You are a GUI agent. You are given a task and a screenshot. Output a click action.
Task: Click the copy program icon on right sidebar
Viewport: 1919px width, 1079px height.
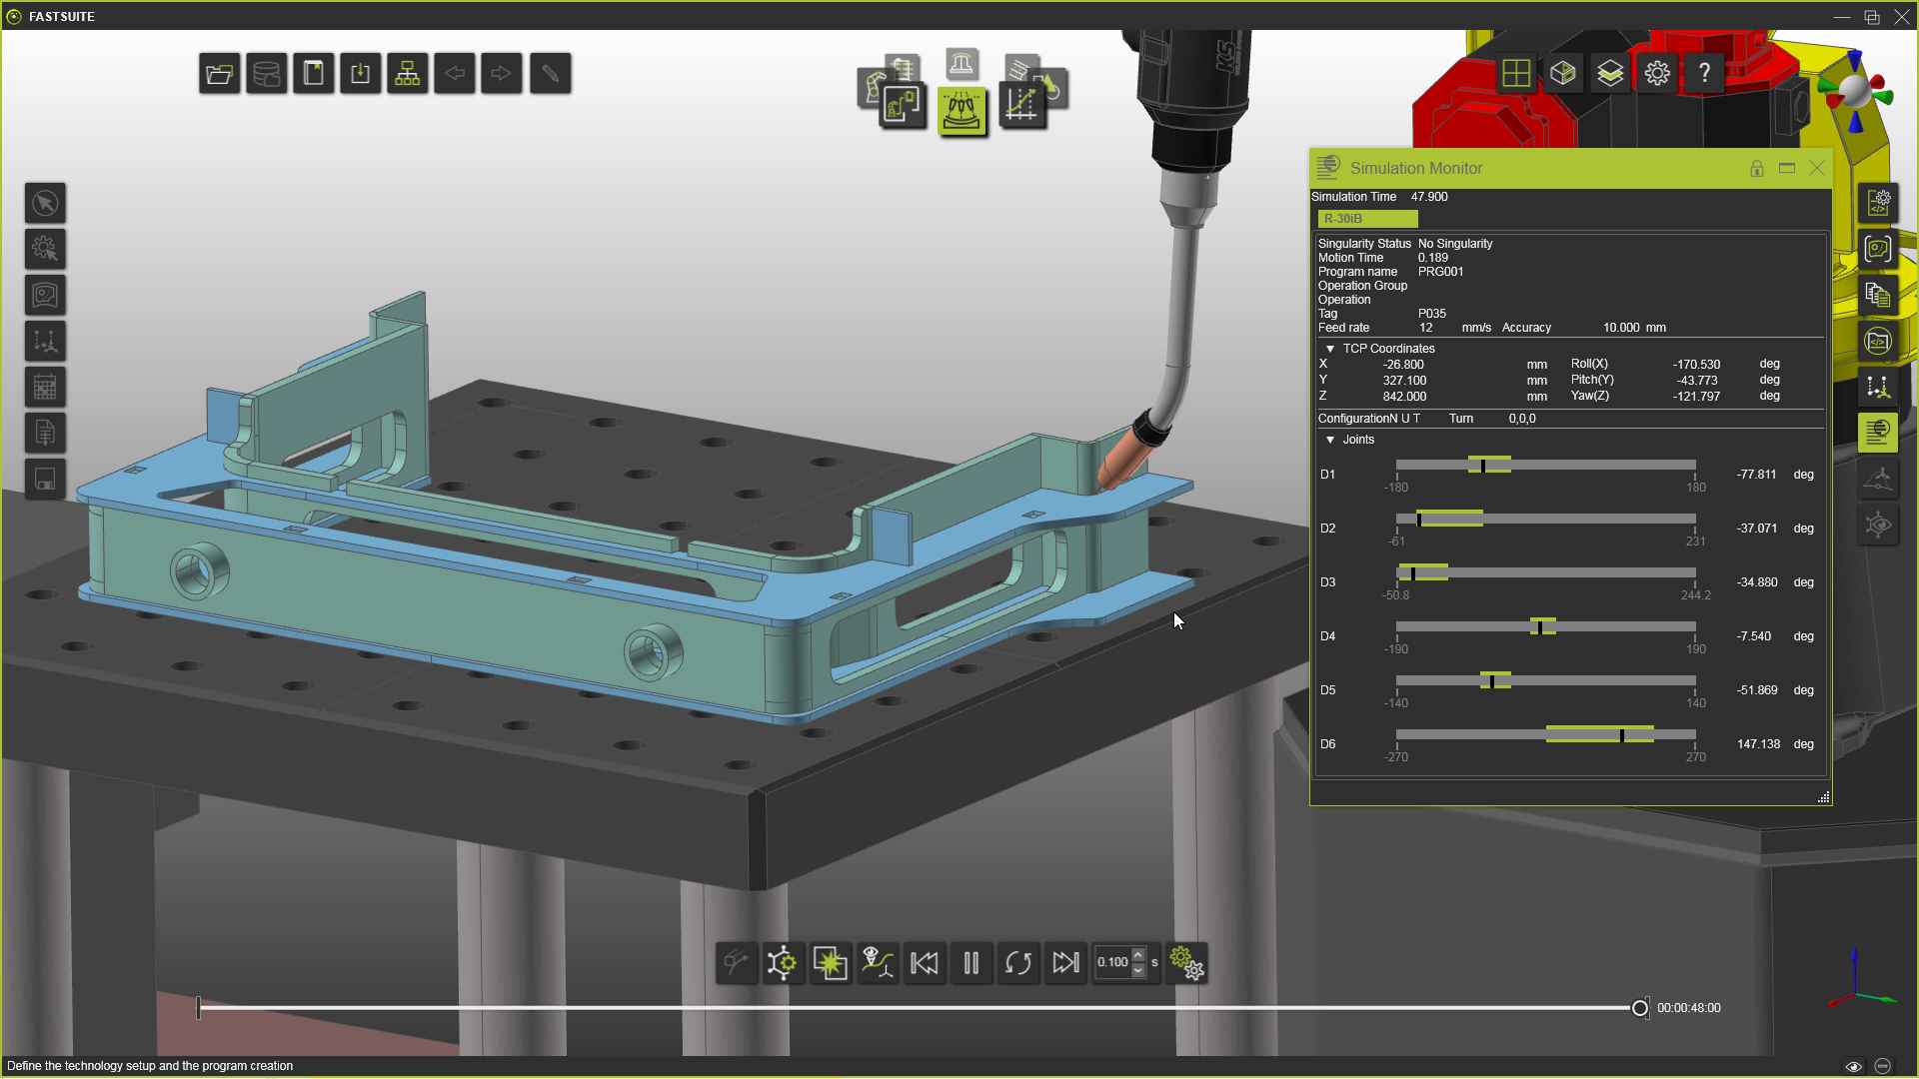(x=1878, y=295)
